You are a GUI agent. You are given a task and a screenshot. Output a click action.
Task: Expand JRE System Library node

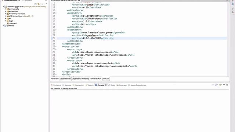(6, 16)
